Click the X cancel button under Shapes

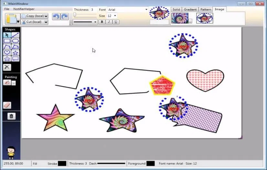(x=7, y=67)
